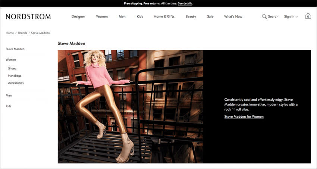The width and height of the screenshot is (317, 169).
Task: Click the Search text label
Action: tap(273, 16)
